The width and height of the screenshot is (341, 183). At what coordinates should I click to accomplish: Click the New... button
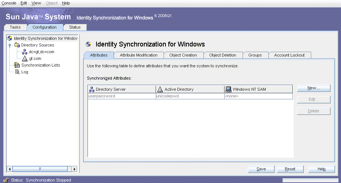click(x=313, y=88)
